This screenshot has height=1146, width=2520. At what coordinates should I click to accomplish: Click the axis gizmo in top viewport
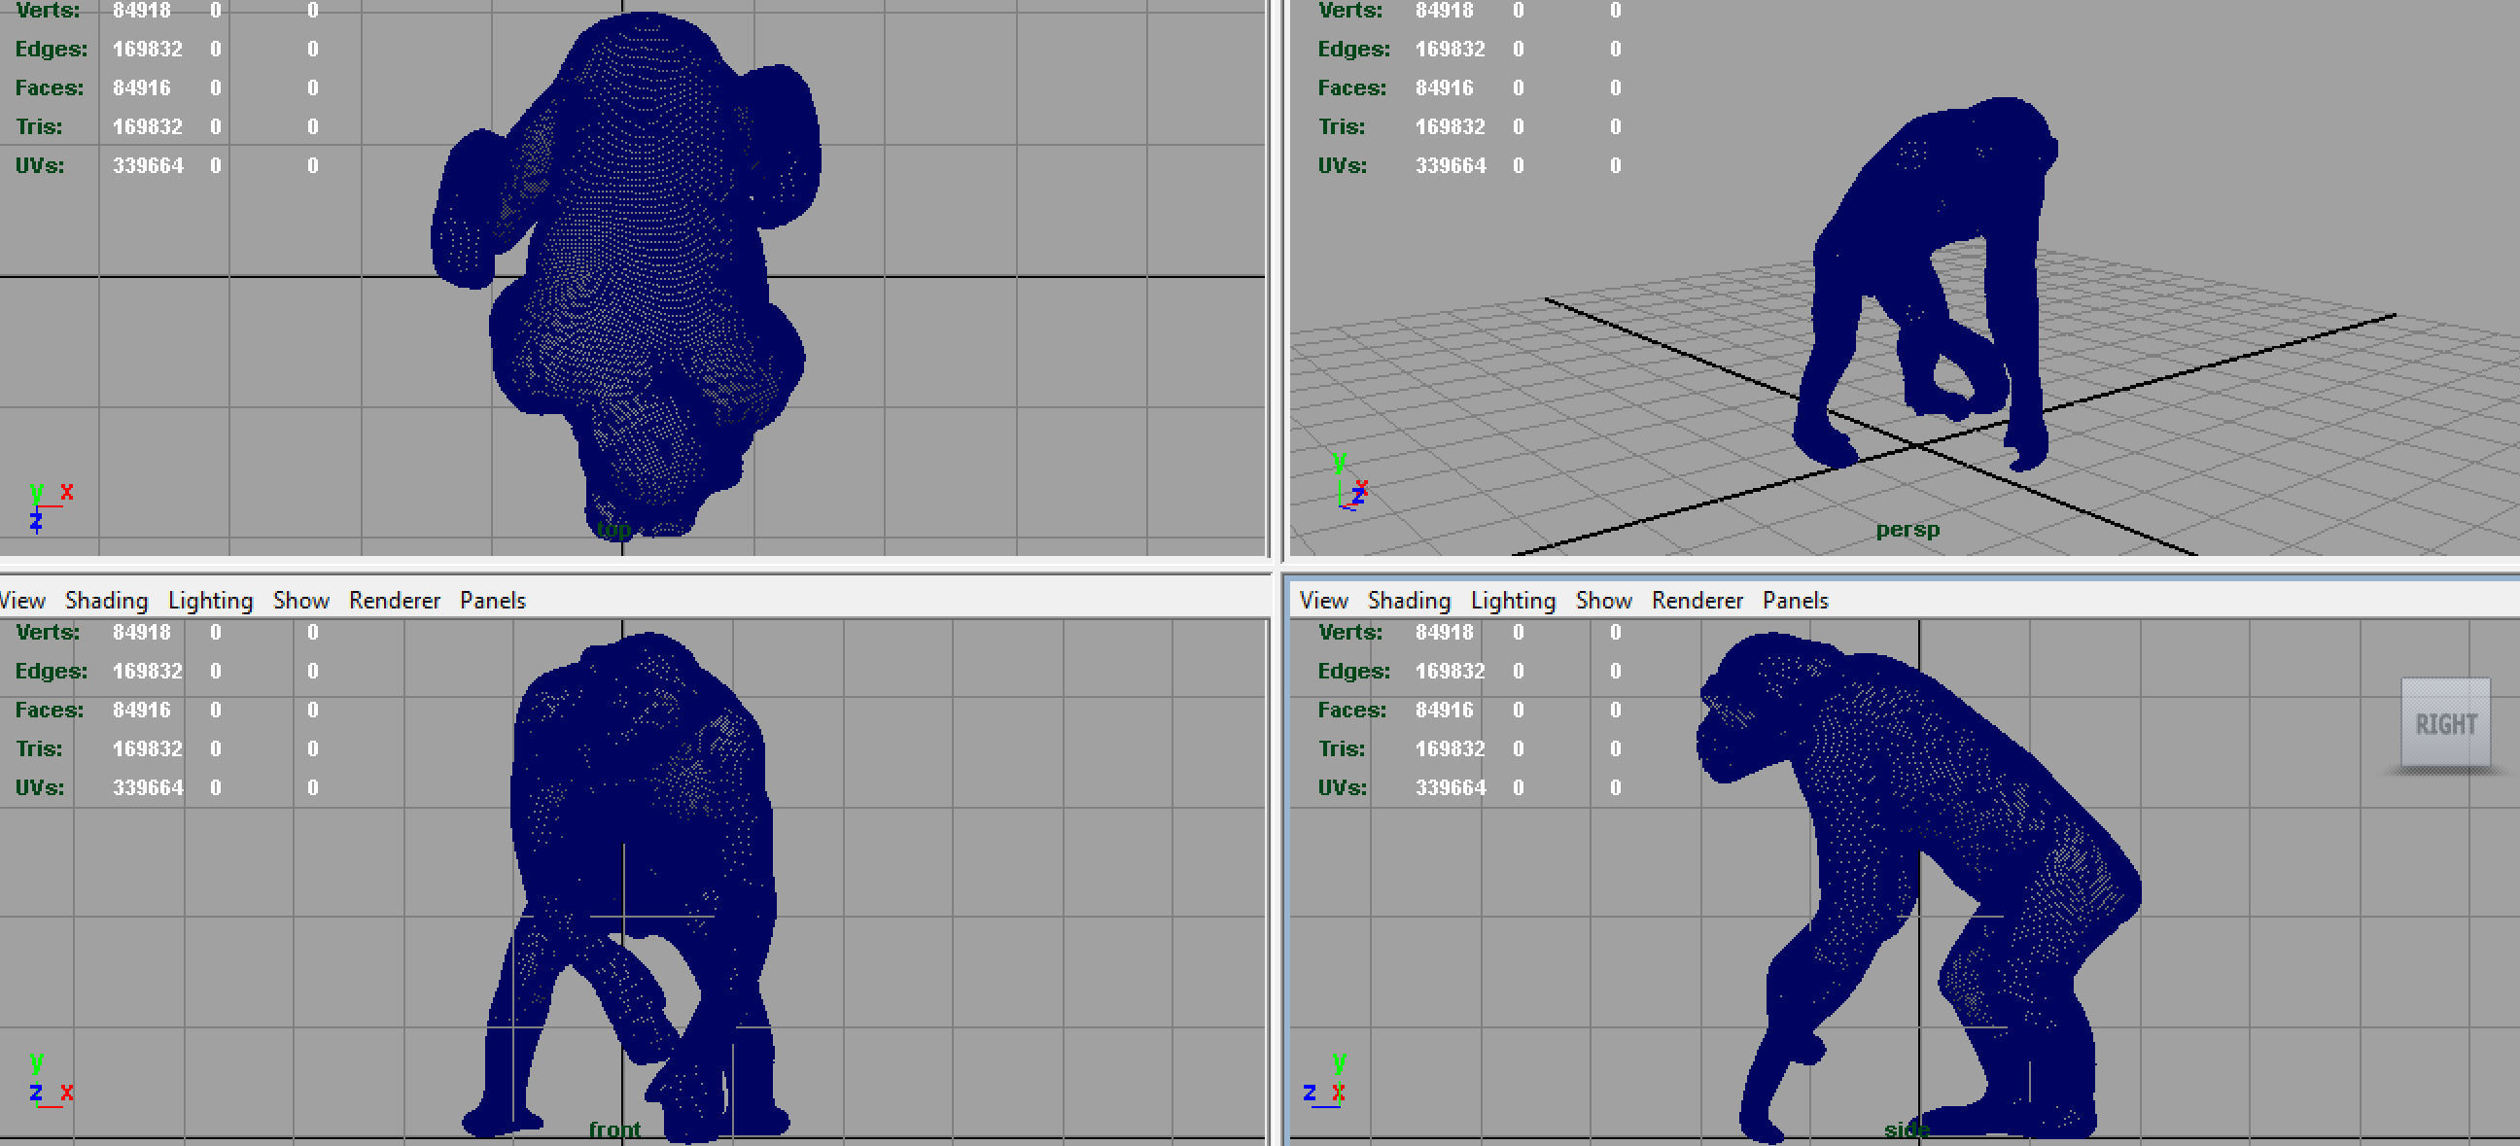click(x=50, y=506)
